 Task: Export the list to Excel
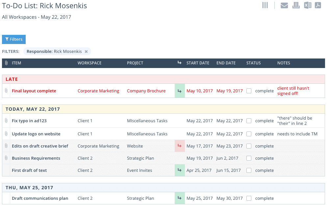(x=308, y=5)
